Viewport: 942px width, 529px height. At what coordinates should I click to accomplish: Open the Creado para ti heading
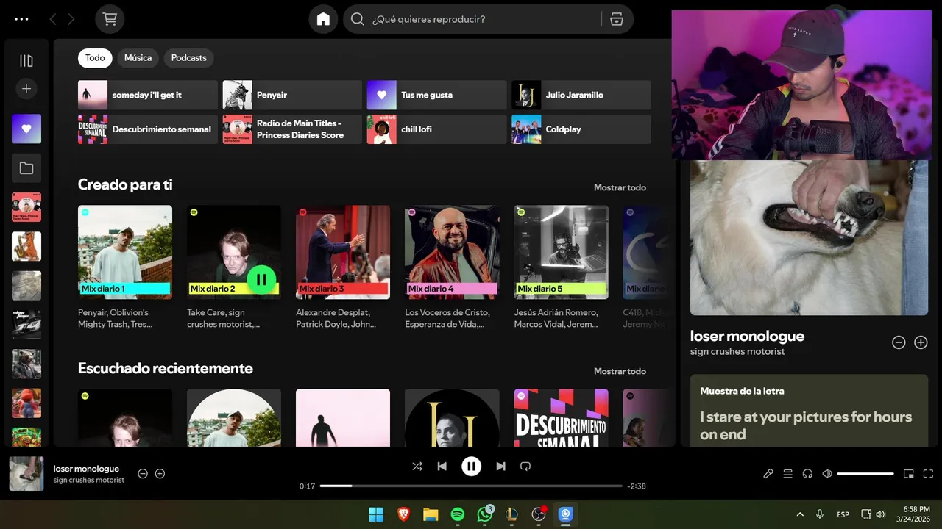pyautogui.click(x=125, y=185)
